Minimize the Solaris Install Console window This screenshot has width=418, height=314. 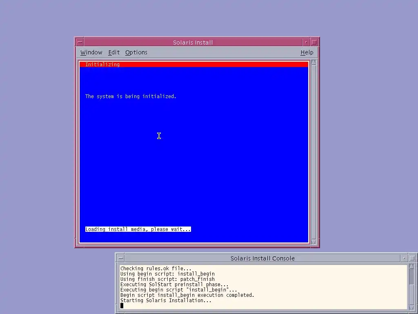pos(404,258)
